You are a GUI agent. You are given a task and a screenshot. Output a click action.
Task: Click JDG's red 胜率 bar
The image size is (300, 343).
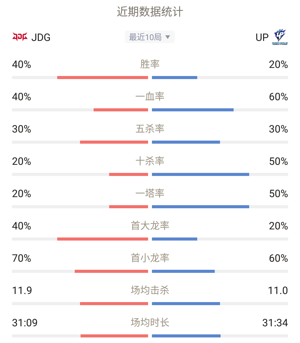point(102,78)
